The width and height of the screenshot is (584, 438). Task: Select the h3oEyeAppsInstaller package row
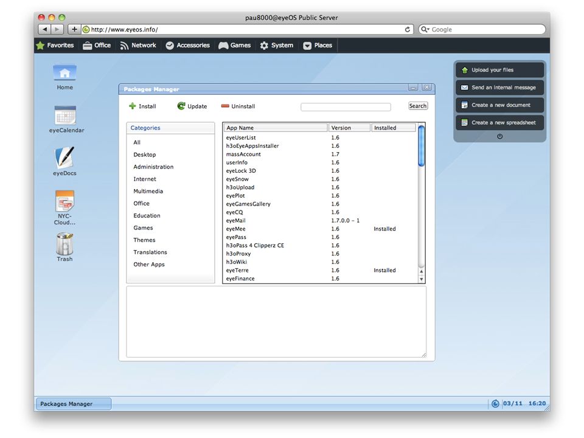[x=321, y=146]
